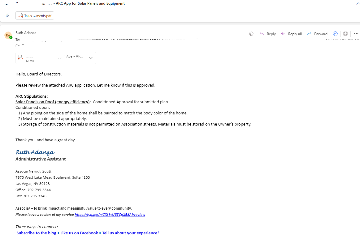Expand the 12 MB attachment dropdown arrow
Image resolution: width=360 pixels, height=235 pixels.
[91, 58]
